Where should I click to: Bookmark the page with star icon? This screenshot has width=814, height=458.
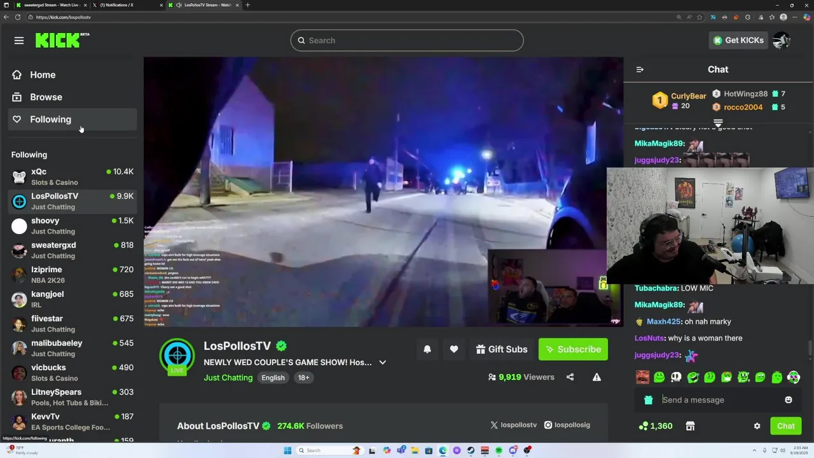pos(700,17)
